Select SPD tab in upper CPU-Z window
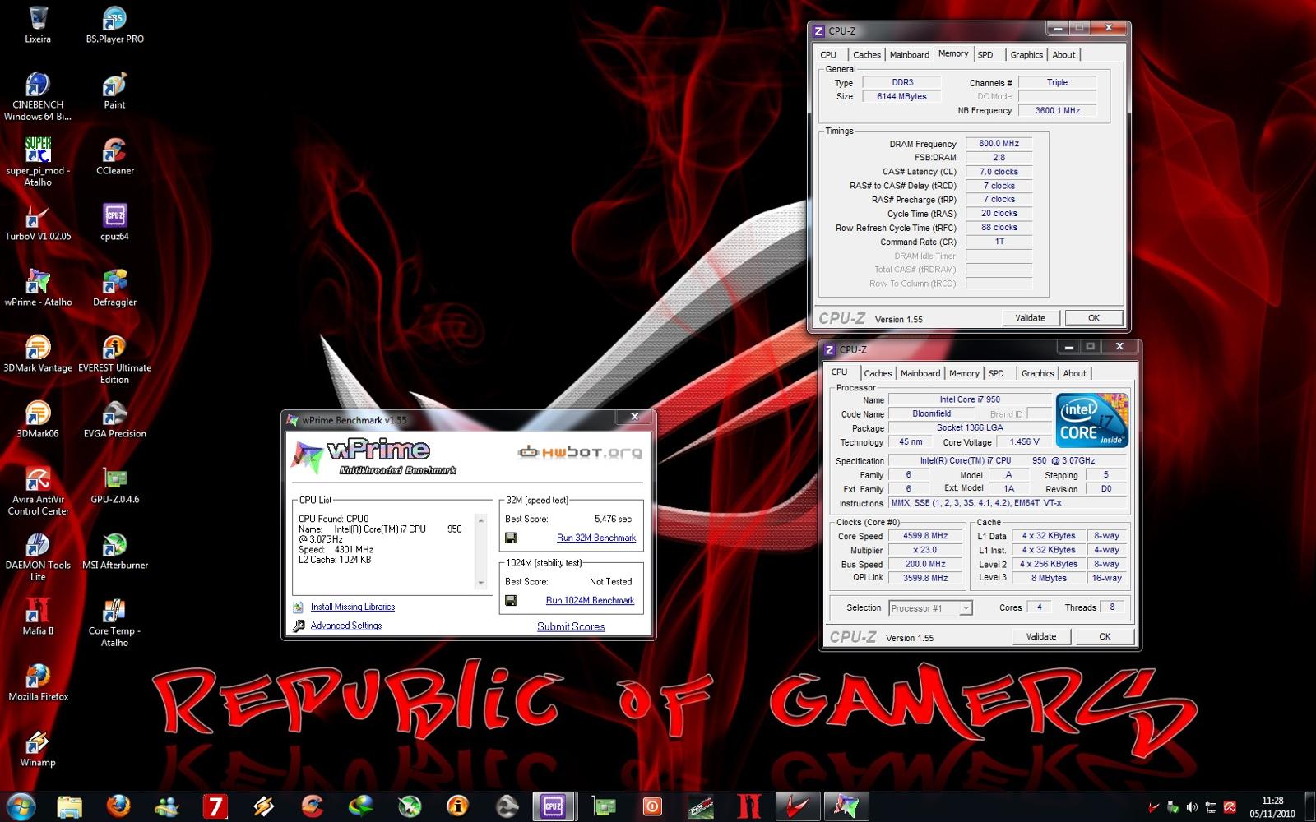Image resolution: width=1316 pixels, height=822 pixels. [985, 55]
